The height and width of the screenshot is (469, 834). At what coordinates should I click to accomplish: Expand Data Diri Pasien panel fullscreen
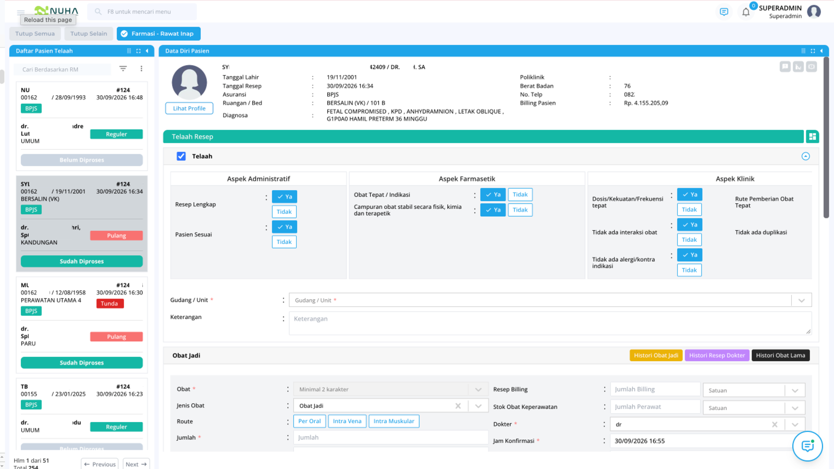[x=813, y=51]
